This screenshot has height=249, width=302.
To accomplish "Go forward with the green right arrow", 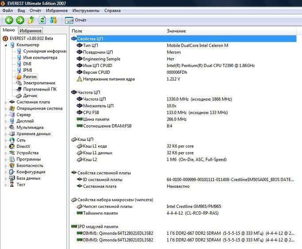I will [20, 20].
